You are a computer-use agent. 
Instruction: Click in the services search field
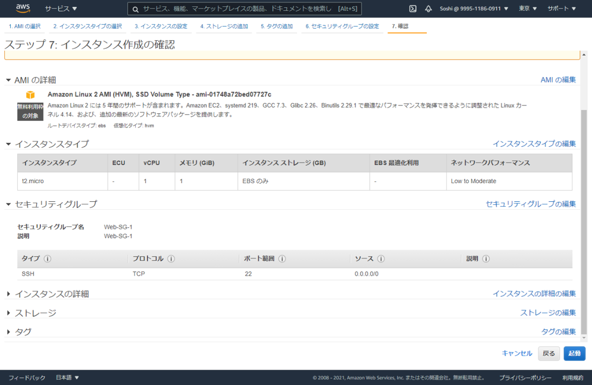pos(245,9)
